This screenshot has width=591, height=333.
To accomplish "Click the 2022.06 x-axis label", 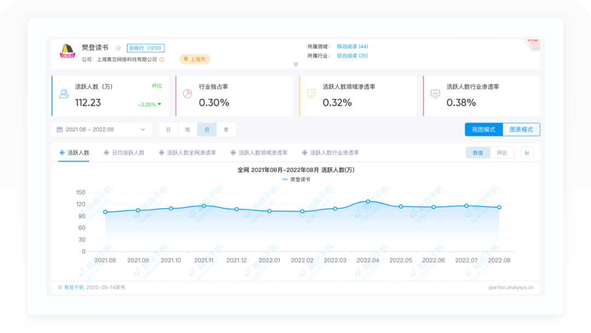I will 433,260.
